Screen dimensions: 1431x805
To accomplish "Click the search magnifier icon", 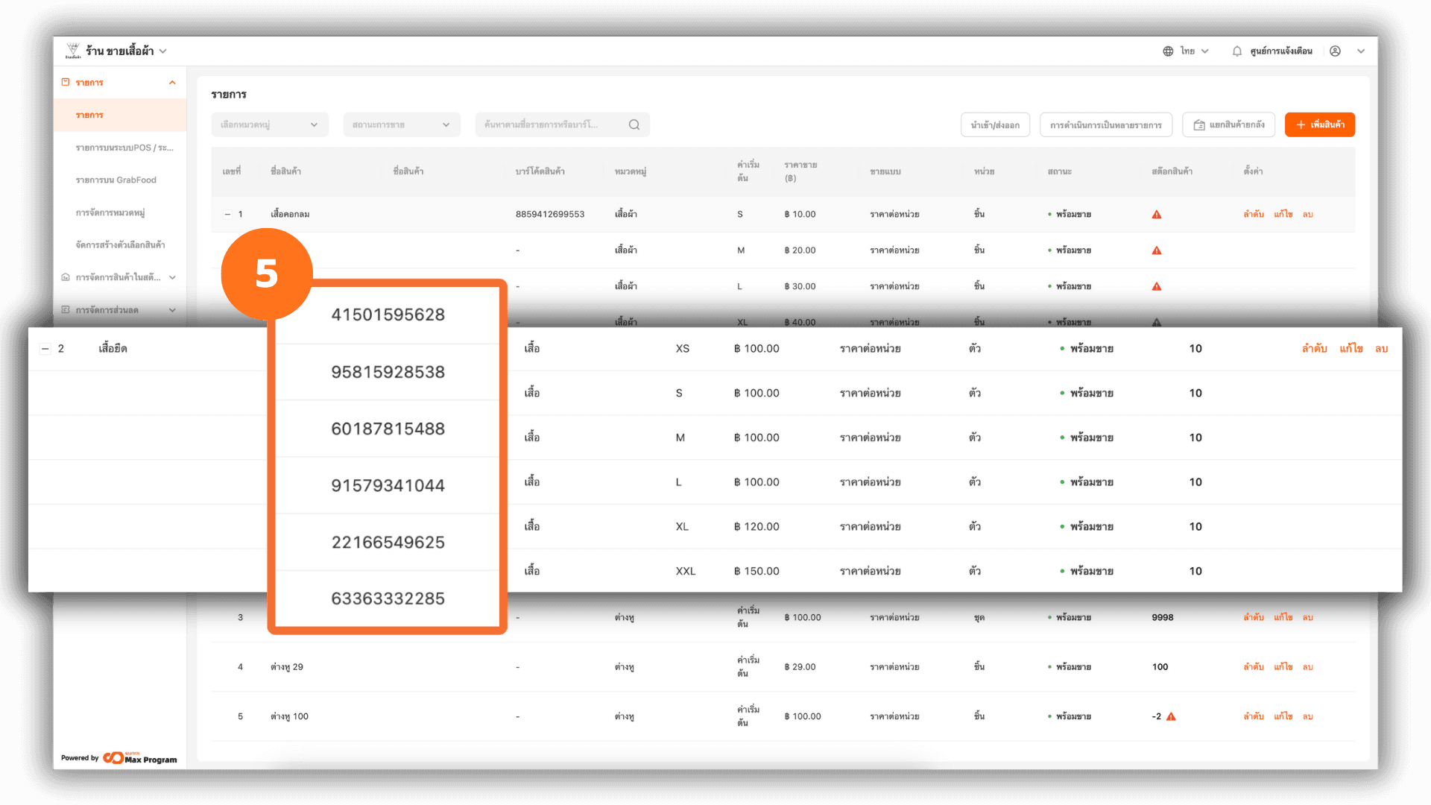I will (634, 125).
